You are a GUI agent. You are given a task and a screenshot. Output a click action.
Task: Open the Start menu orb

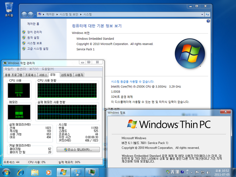(6, 173)
